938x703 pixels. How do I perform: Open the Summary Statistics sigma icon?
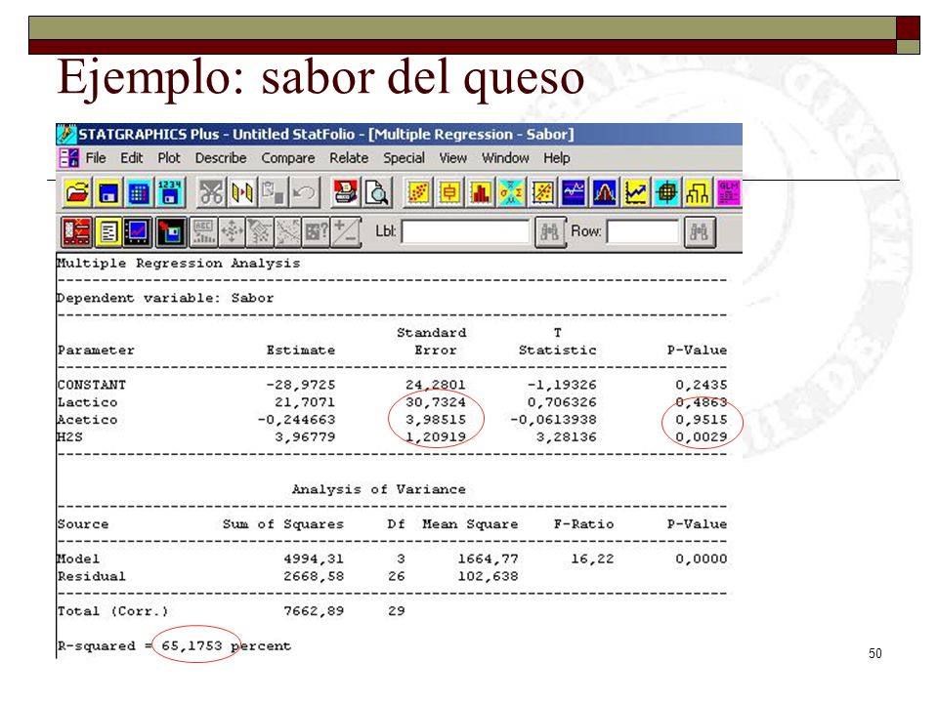coord(511,193)
